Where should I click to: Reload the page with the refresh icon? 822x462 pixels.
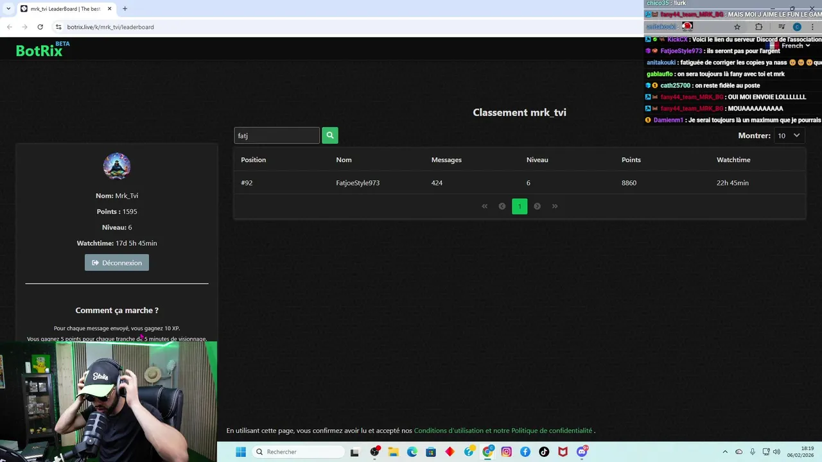coord(40,27)
